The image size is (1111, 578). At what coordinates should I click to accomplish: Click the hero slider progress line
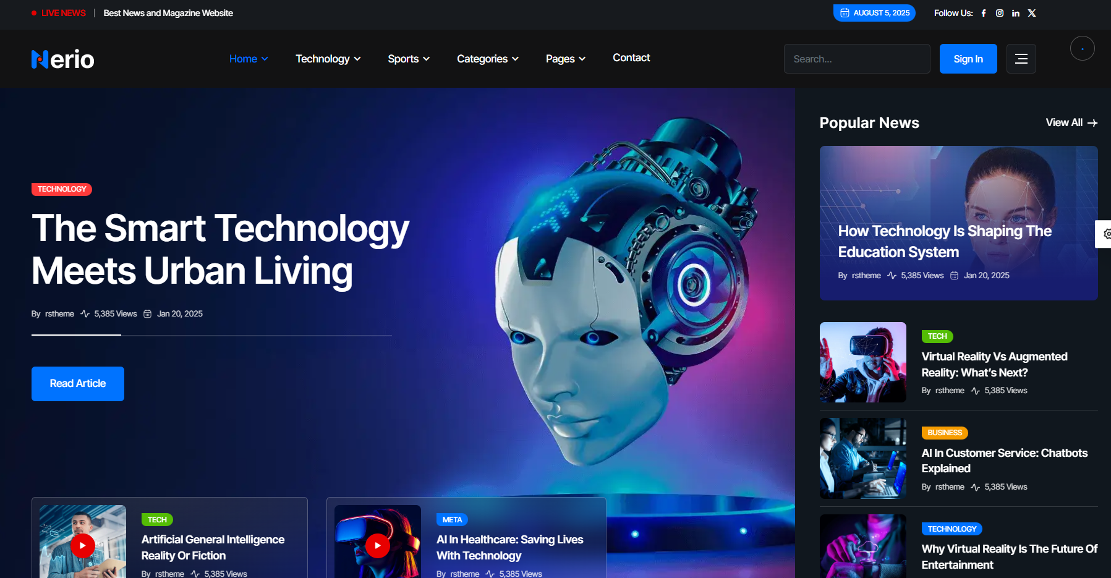tap(211, 335)
